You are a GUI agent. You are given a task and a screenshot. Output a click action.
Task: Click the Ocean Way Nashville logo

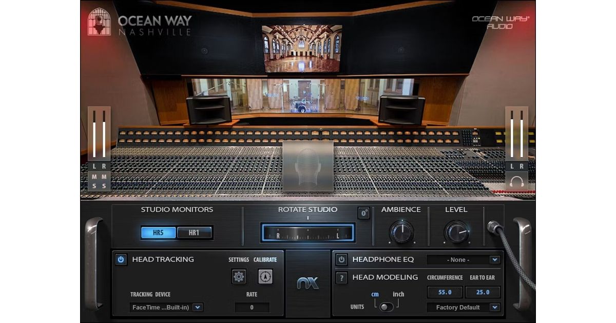pos(140,23)
